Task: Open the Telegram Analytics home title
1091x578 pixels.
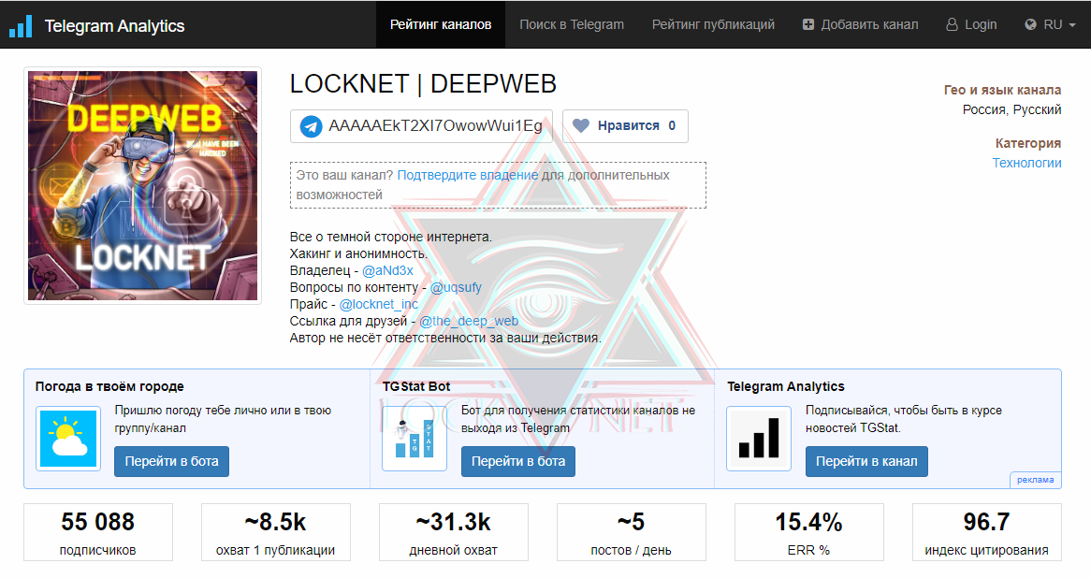Action: pyautogui.click(x=114, y=26)
